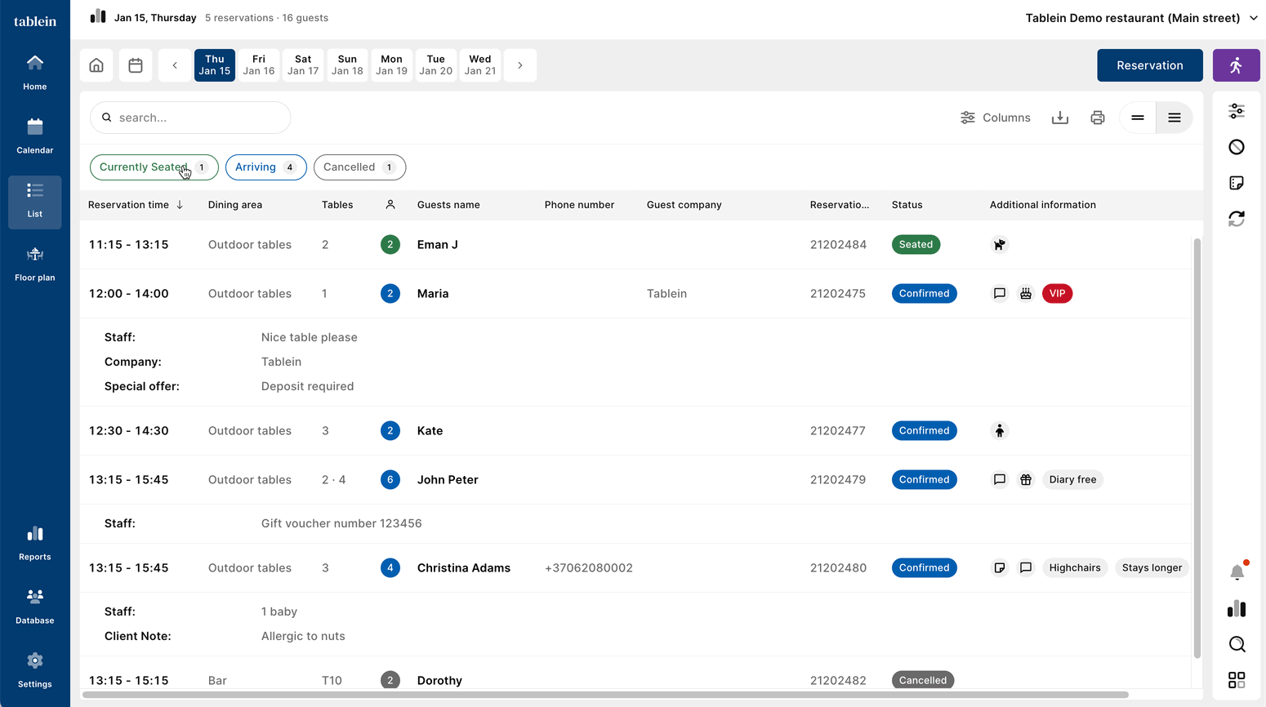Click the download export icon

coord(1059,118)
